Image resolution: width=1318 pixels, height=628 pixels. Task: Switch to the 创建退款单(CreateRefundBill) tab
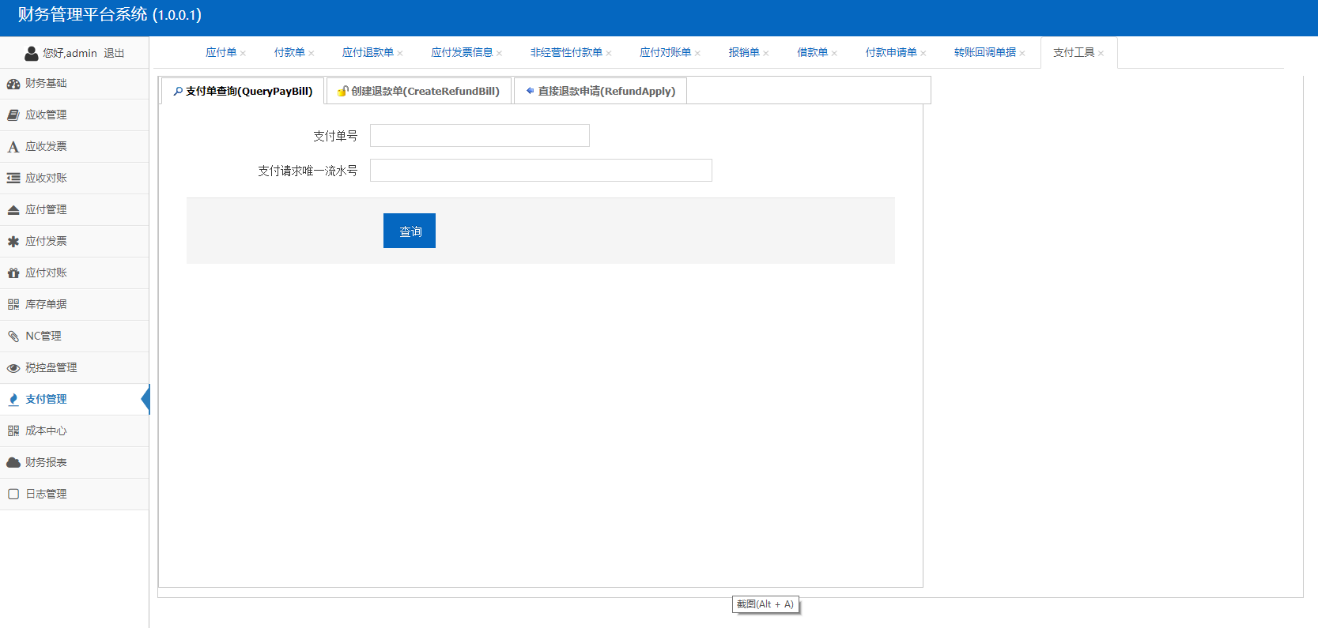(419, 91)
